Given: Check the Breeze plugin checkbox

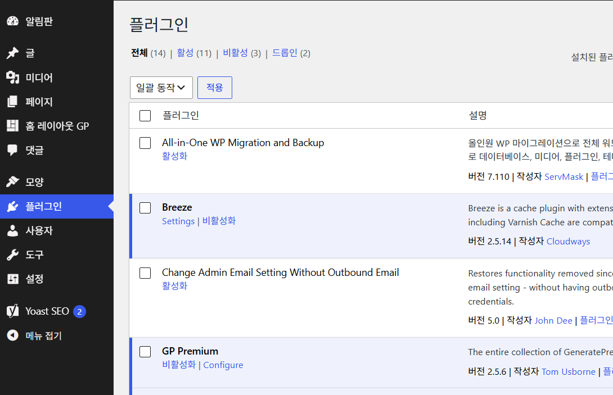Looking at the screenshot, I should point(145,208).
